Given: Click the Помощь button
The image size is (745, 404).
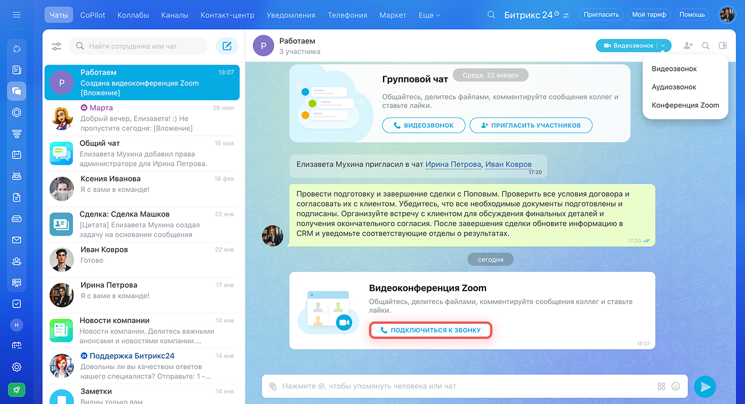Looking at the screenshot, I should [692, 15].
